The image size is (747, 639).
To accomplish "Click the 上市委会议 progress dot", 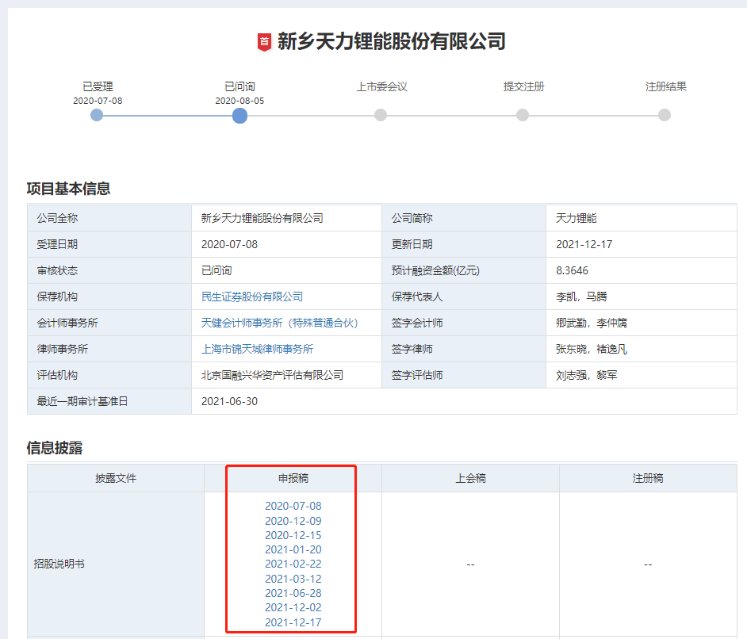I will click(381, 115).
